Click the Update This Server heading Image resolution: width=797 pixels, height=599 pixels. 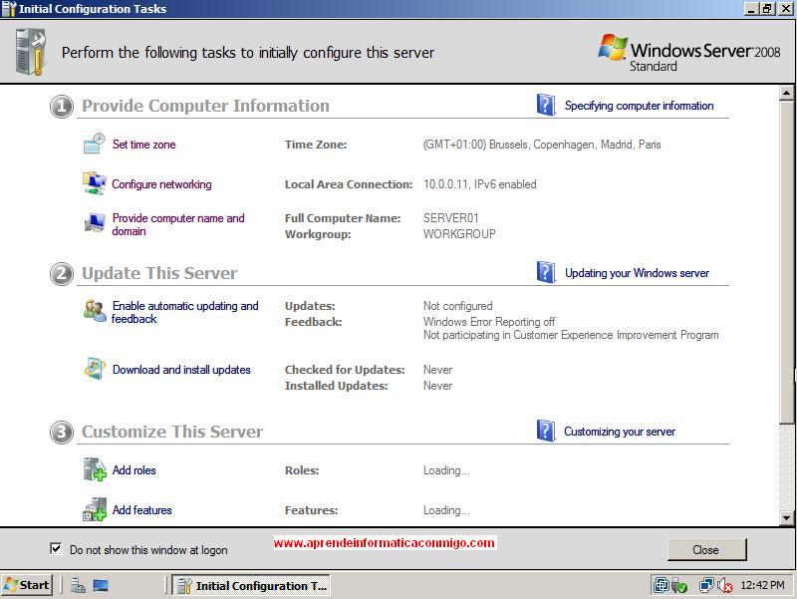pos(159,273)
